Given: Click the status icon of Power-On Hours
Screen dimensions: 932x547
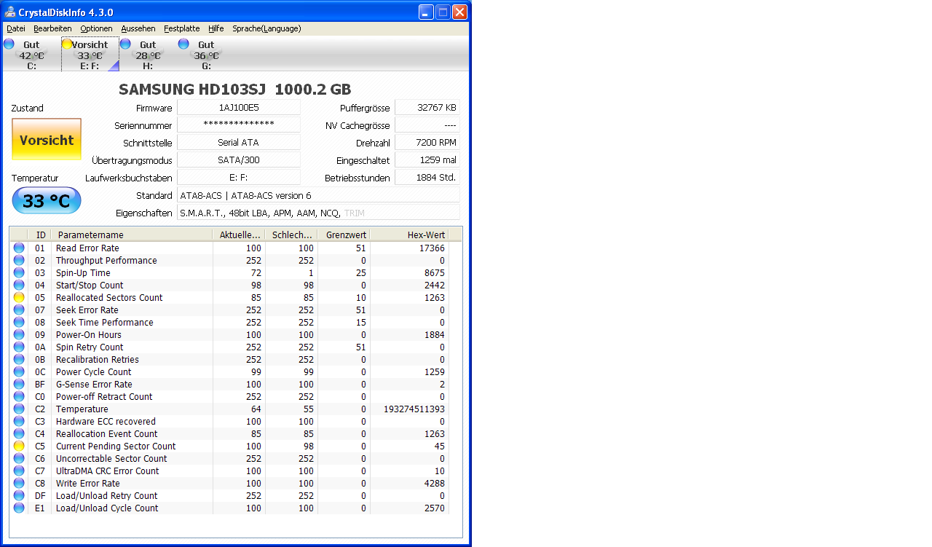Looking at the screenshot, I should pyautogui.click(x=19, y=335).
